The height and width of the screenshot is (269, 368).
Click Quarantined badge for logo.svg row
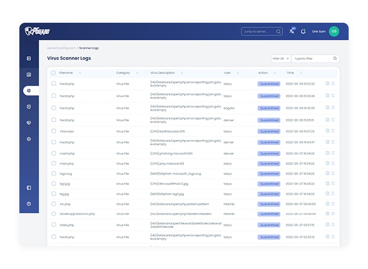[x=269, y=173]
